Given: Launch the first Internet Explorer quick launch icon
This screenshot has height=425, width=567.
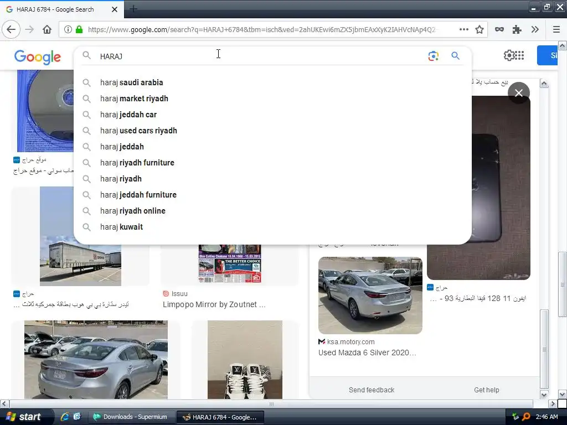Looking at the screenshot, I should pos(65,417).
